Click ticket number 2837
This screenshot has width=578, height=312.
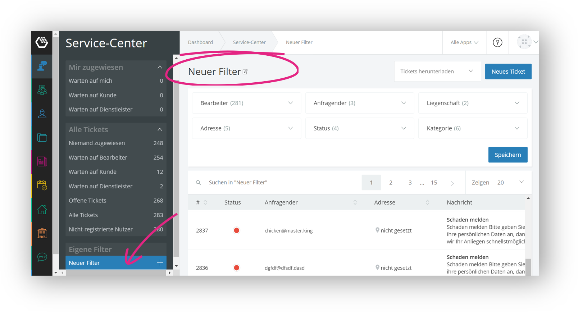202,231
